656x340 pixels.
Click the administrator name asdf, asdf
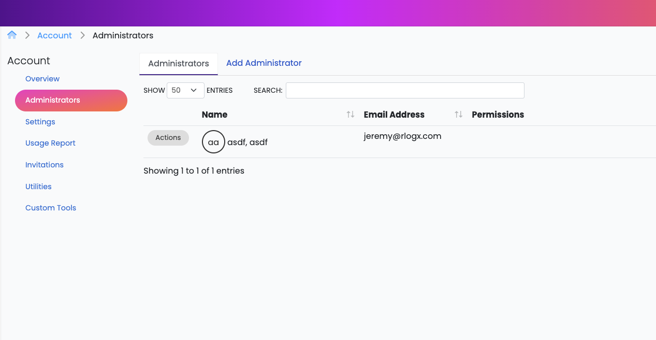click(247, 142)
